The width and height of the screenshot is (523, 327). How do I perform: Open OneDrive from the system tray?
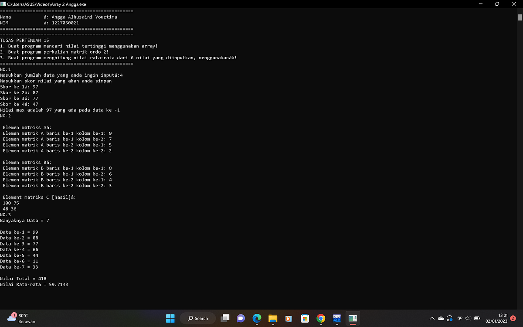click(x=441, y=318)
